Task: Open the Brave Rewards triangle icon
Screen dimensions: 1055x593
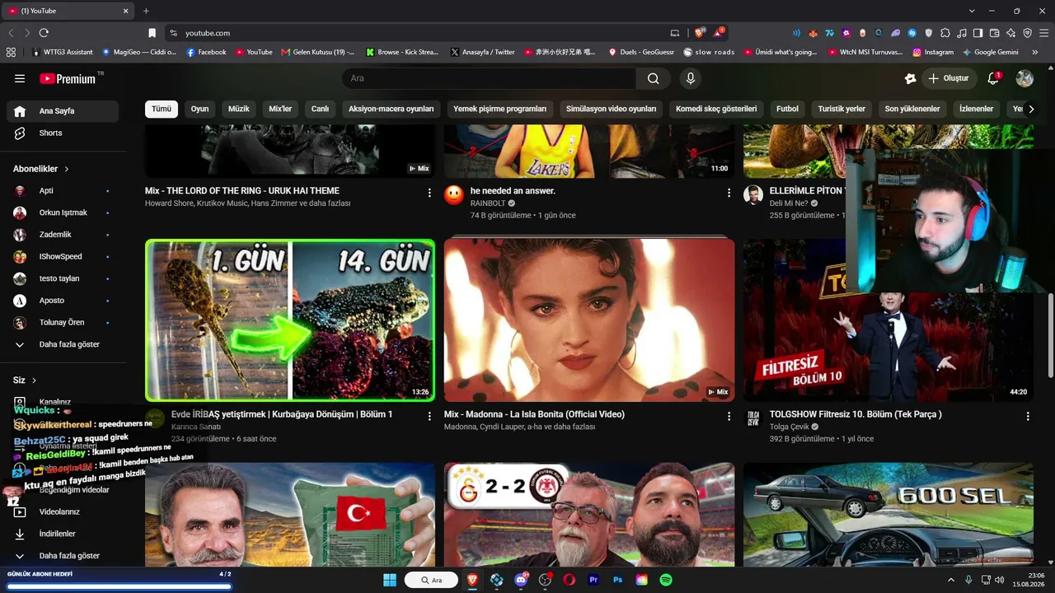Action: coord(720,33)
